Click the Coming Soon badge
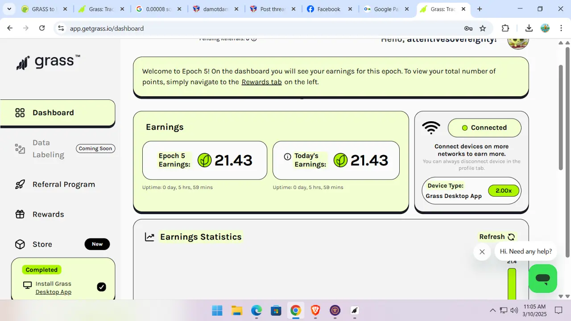The width and height of the screenshot is (571, 321). [x=95, y=148]
